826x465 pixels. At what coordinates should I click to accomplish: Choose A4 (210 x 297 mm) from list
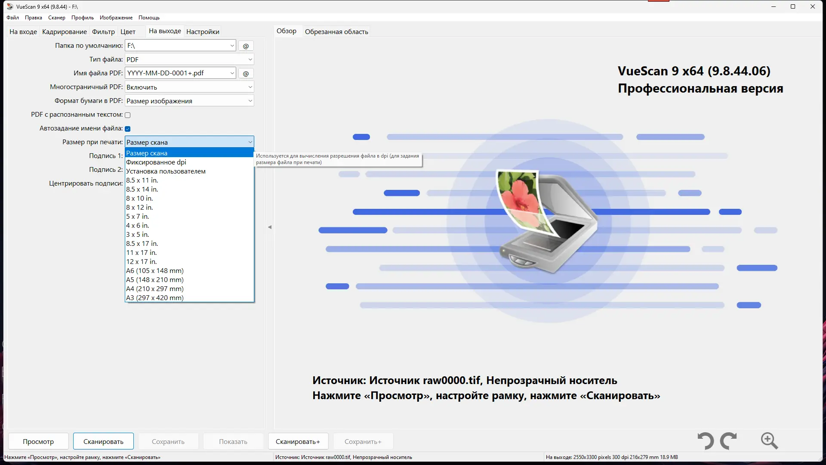tap(155, 289)
